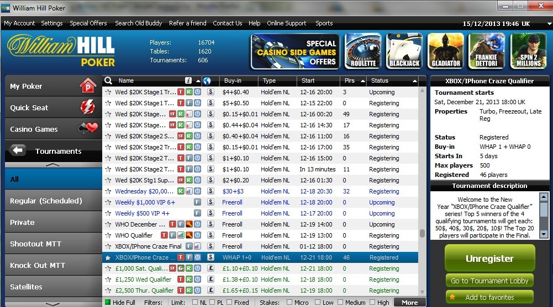
Task: Click the info column header icon
Action: [188, 80]
